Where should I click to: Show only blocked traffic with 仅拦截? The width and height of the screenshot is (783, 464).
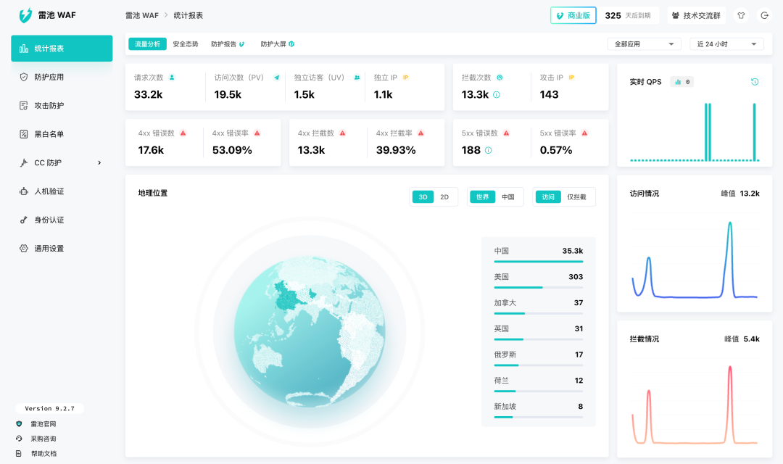point(576,196)
